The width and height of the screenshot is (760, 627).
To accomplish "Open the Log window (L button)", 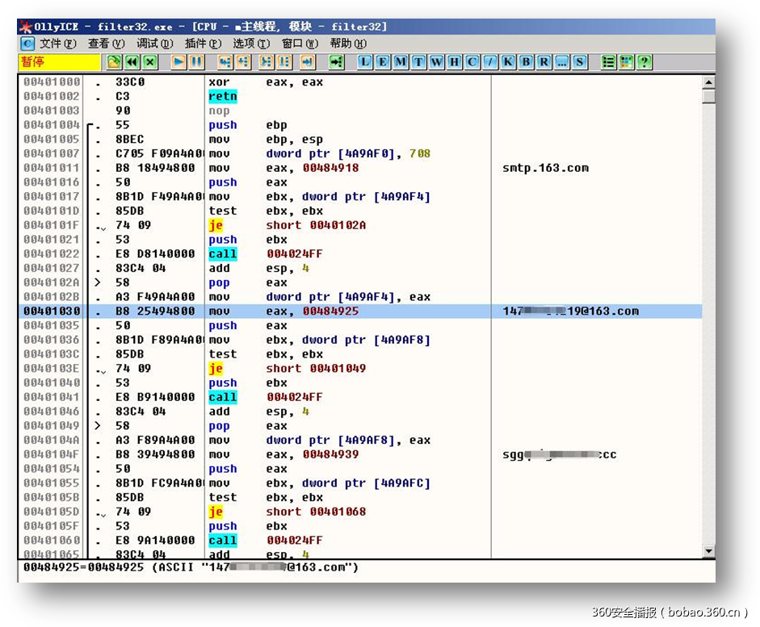I will pos(365,62).
